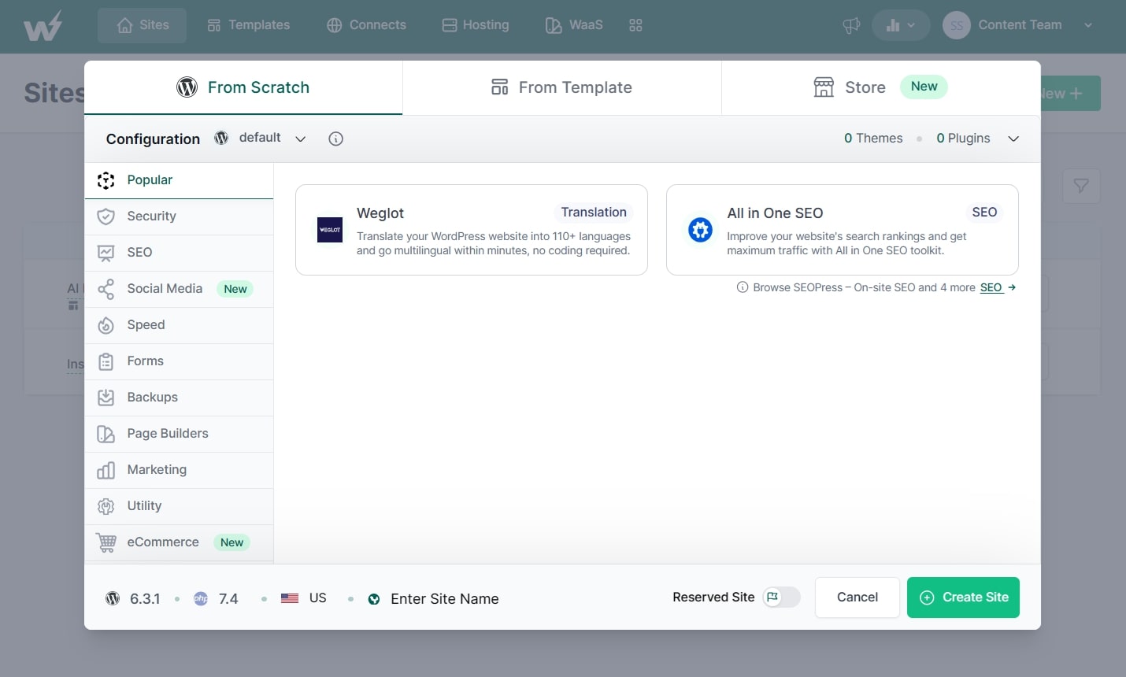The height and width of the screenshot is (677, 1126).
Task: Click the Content Team avatar
Action: point(956,25)
